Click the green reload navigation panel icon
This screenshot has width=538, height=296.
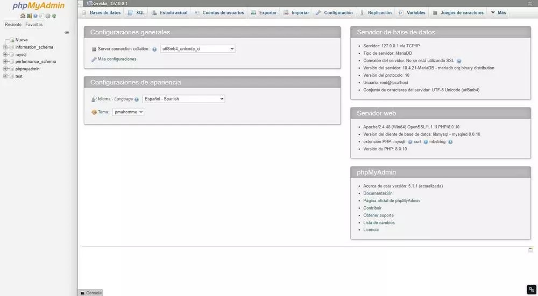click(x=54, y=16)
